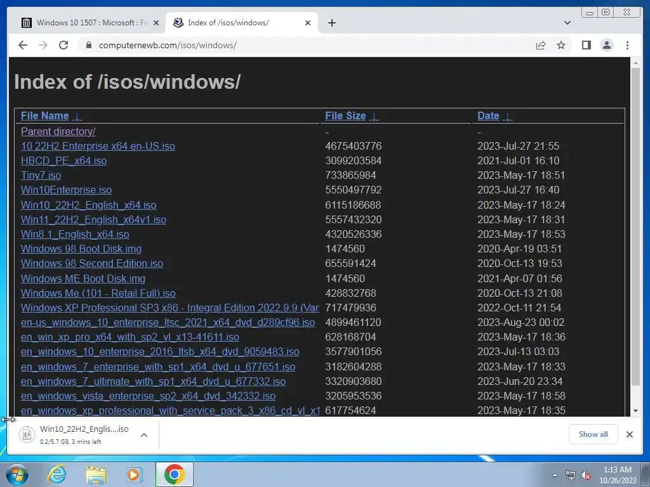Close the Windows 10 1507 tab

[156, 23]
